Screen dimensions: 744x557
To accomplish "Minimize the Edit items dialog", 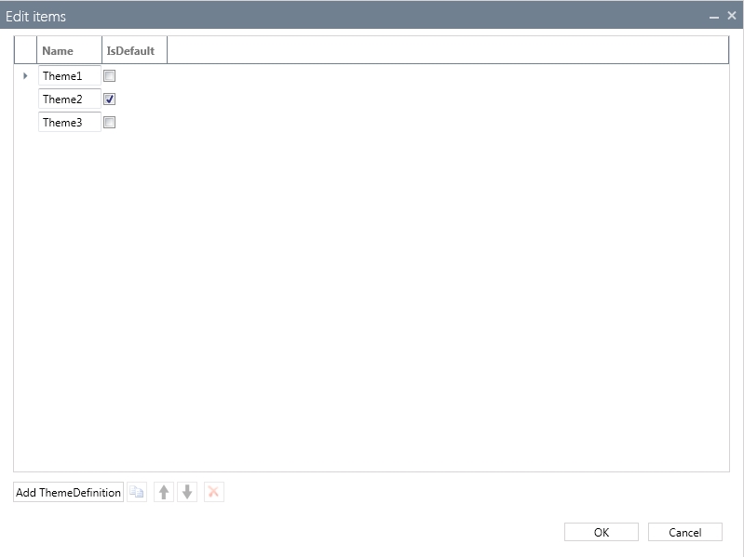I will (714, 17).
